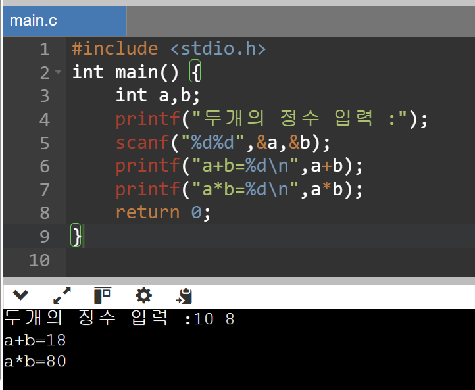Viewport: 475px width, 390px height.
Task: Click the copy-to-clipboard console icon
Action: coord(184,295)
